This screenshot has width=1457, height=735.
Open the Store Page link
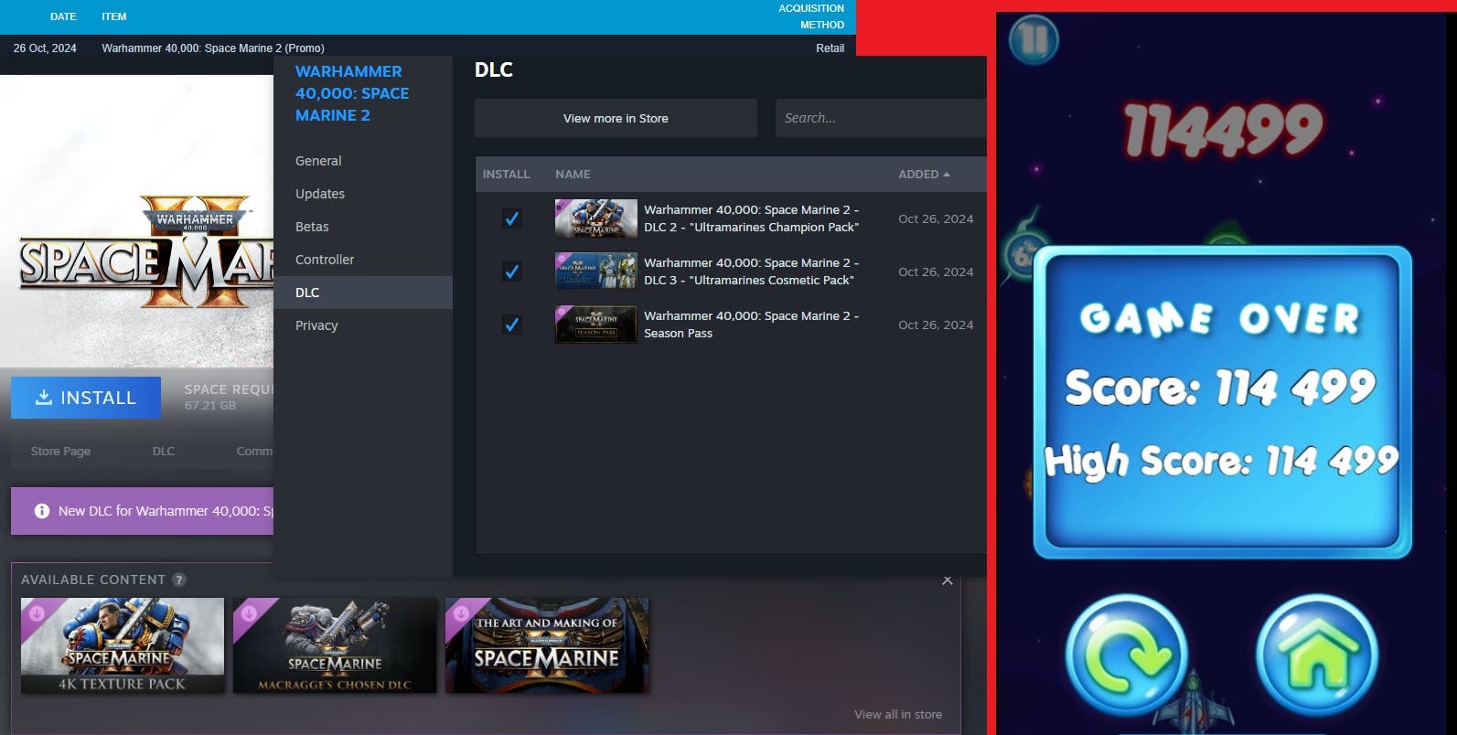pyautogui.click(x=60, y=451)
